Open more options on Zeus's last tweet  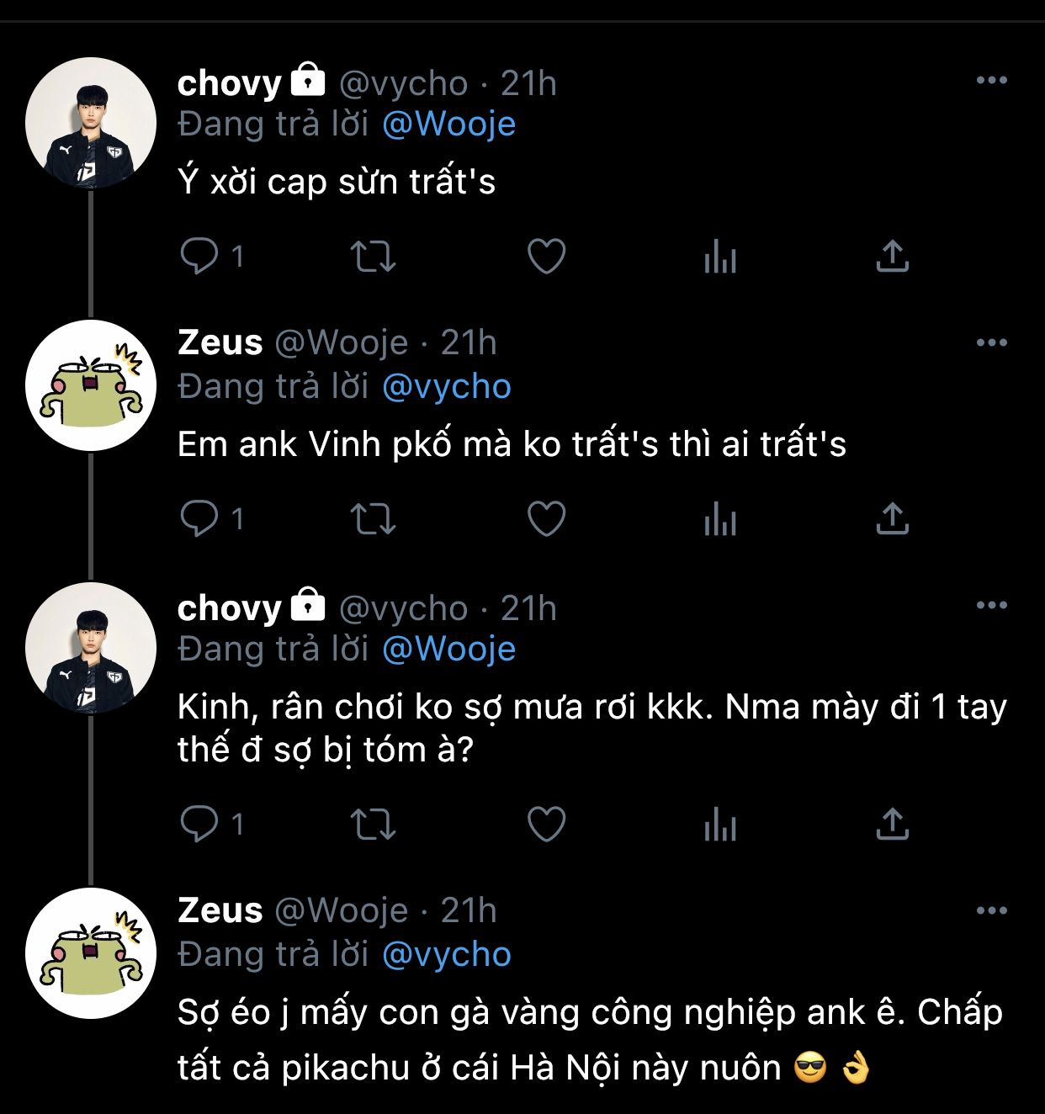(991, 911)
